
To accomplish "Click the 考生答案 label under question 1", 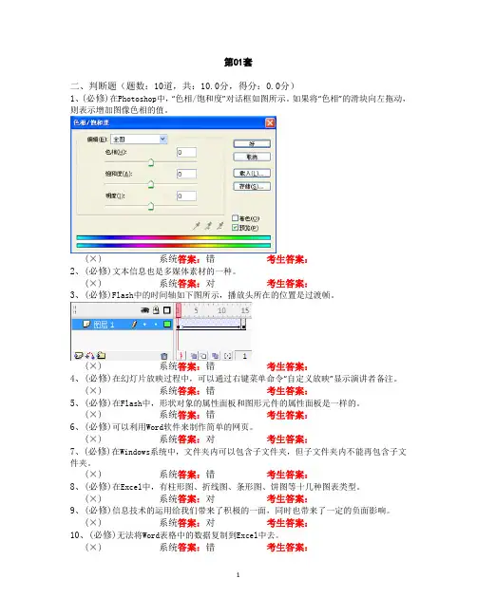I will [287, 259].
